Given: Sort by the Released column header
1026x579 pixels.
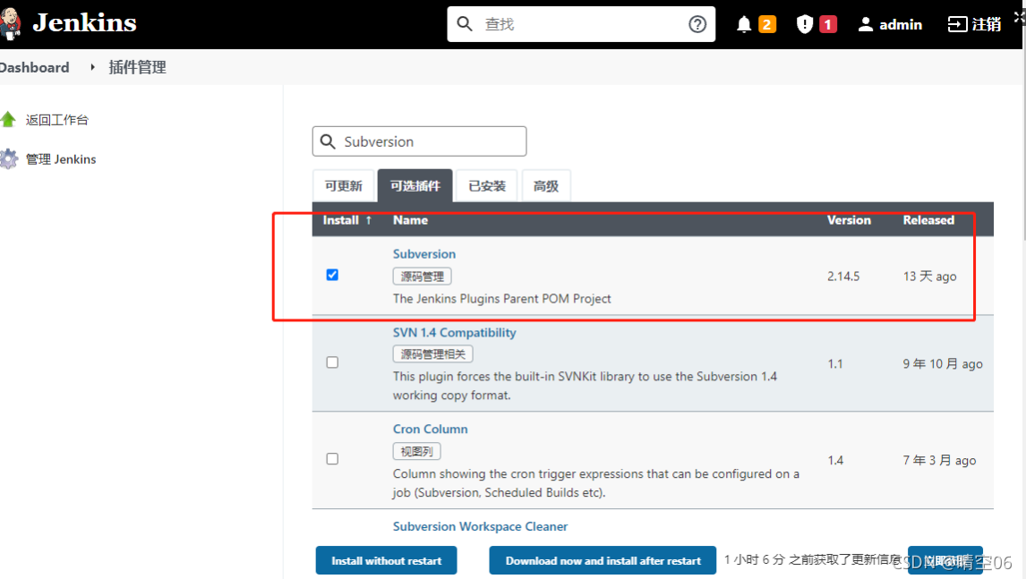Looking at the screenshot, I should (928, 220).
